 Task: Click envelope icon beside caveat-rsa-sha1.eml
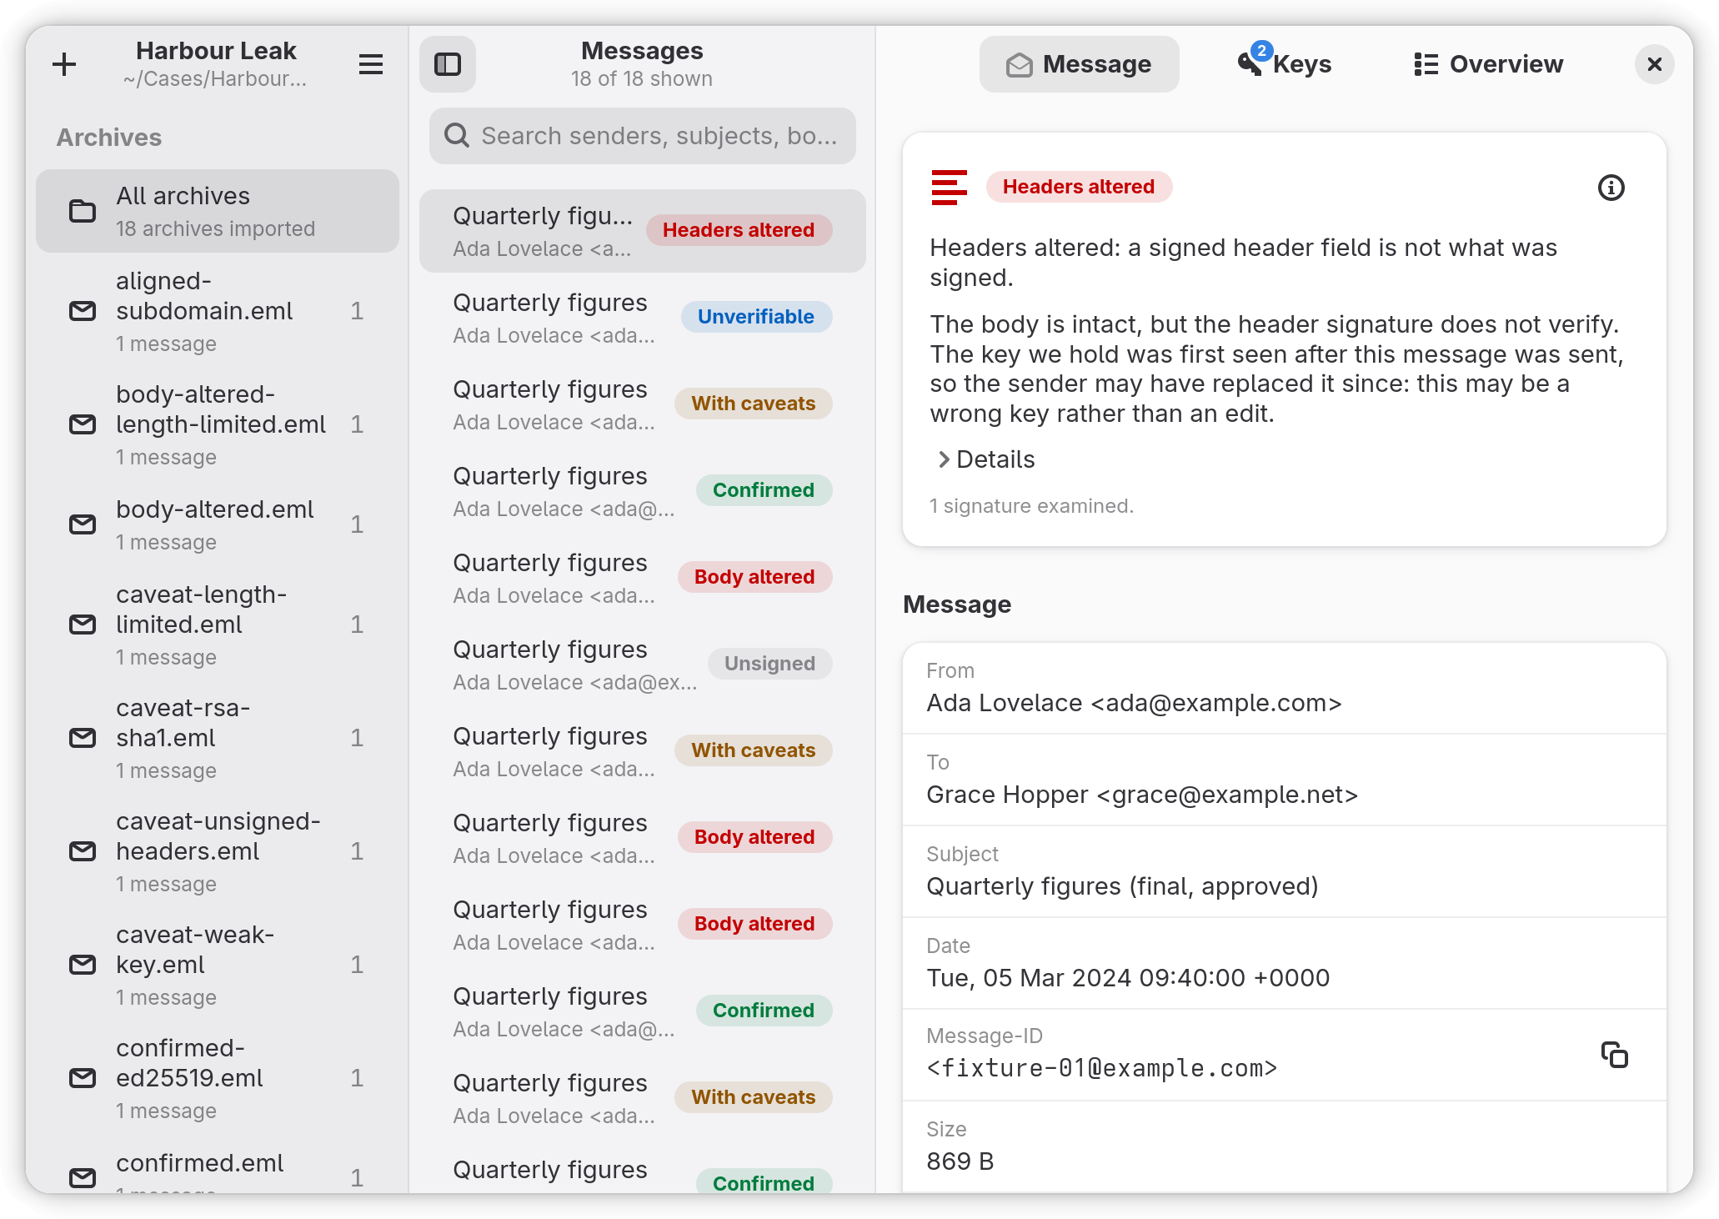coord(82,738)
